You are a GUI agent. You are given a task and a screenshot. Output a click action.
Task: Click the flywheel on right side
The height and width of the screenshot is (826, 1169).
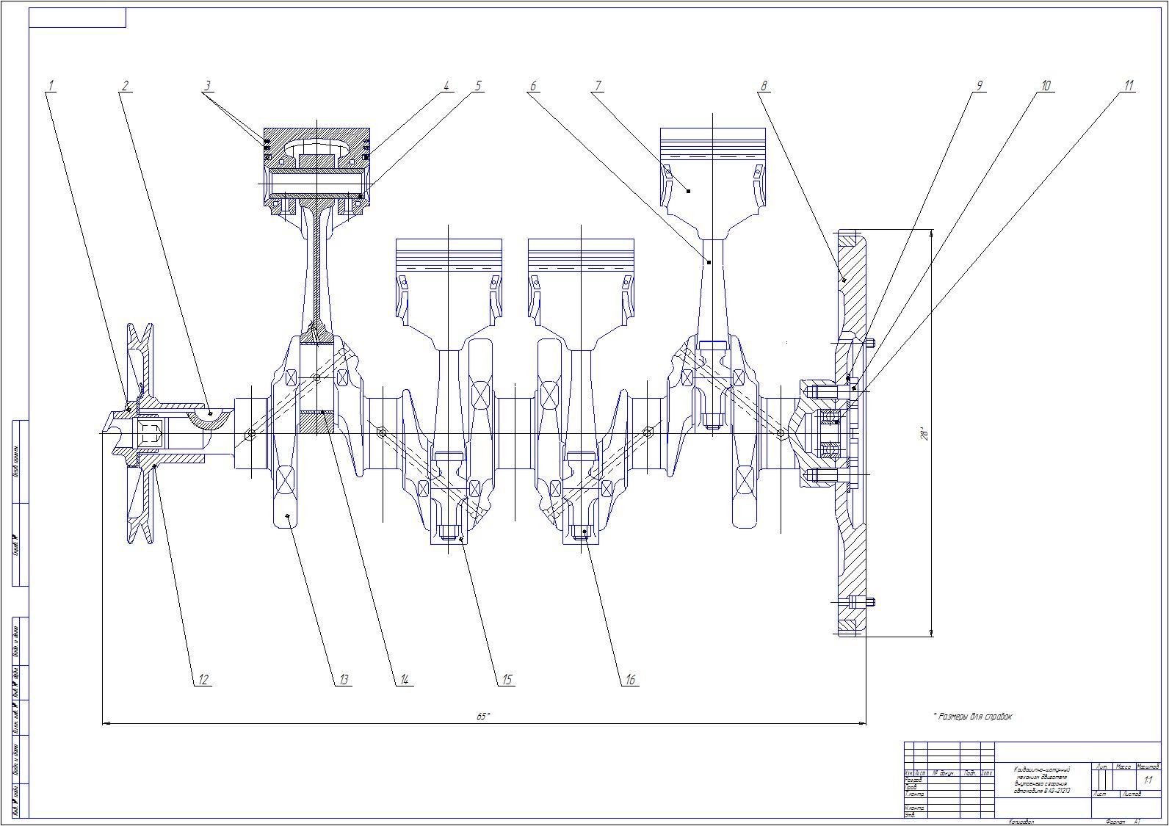click(852, 433)
